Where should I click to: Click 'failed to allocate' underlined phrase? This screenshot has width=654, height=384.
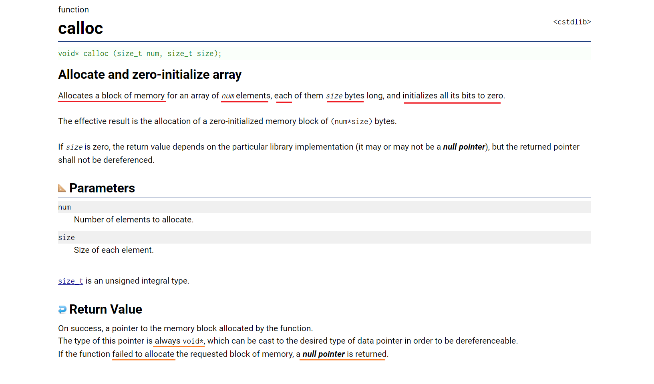point(143,354)
